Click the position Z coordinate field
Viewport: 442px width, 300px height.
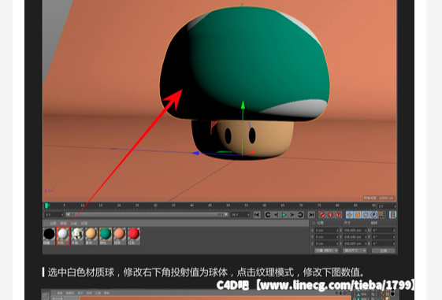(327, 243)
